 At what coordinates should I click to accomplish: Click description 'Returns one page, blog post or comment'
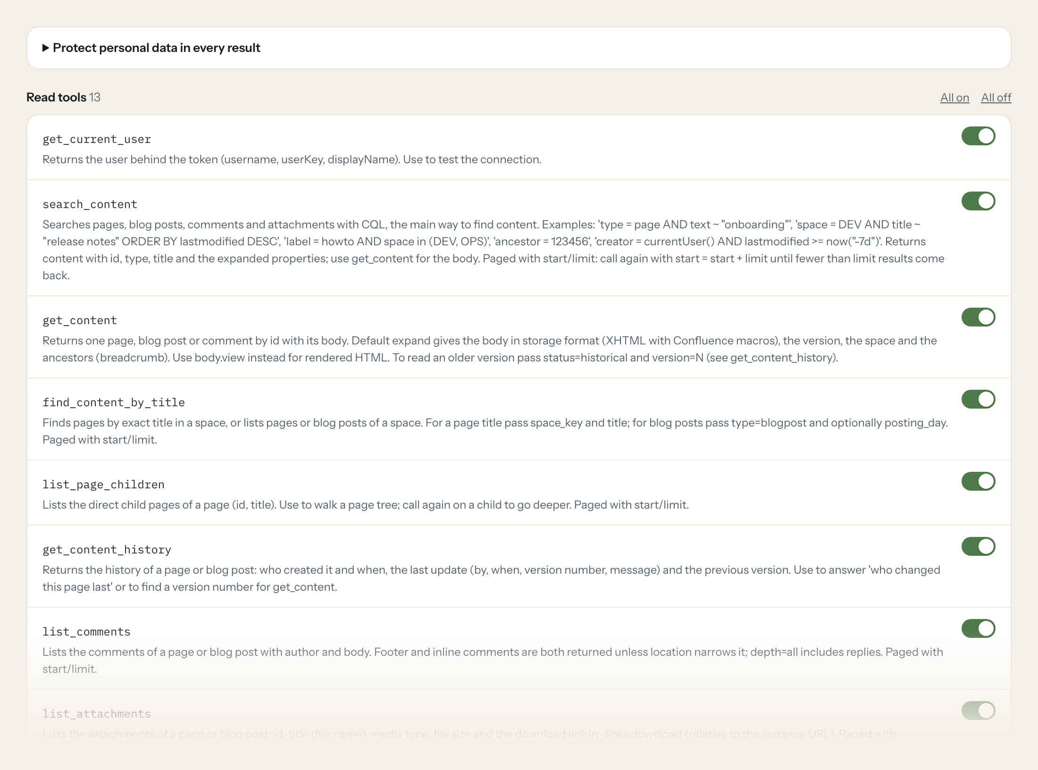[x=490, y=349]
